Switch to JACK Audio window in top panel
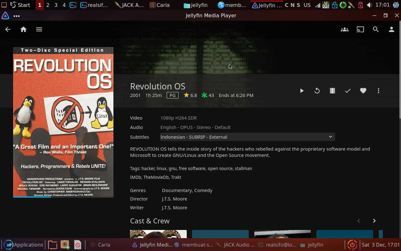Screen dimensions: 401x251 point(129,5)
